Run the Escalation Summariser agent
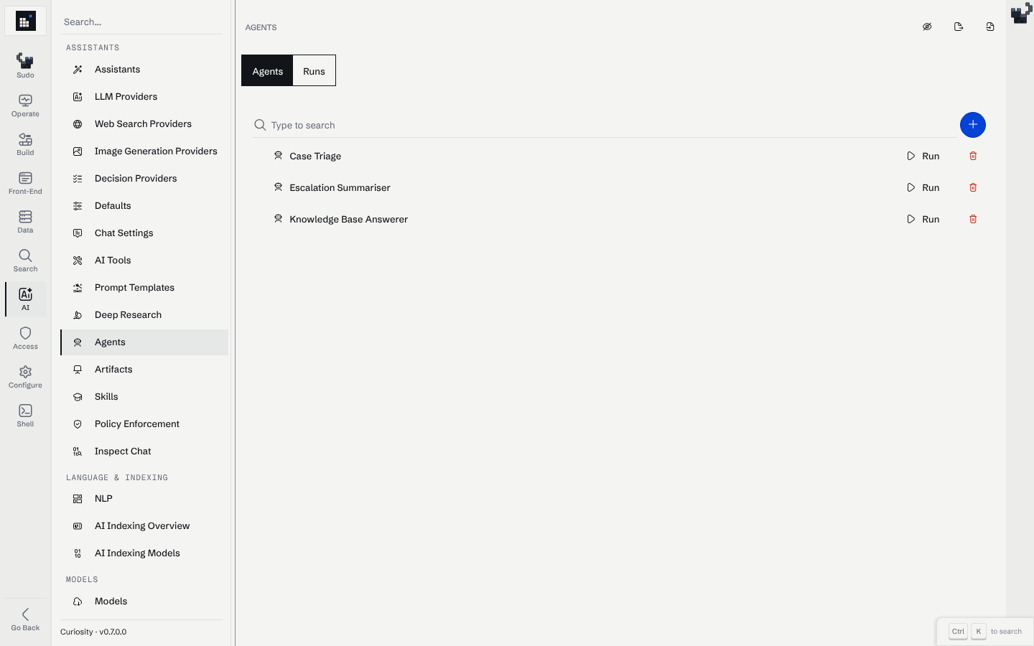This screenshot has height=646, width=1034. pyautogui.click(x=923, y=187)
